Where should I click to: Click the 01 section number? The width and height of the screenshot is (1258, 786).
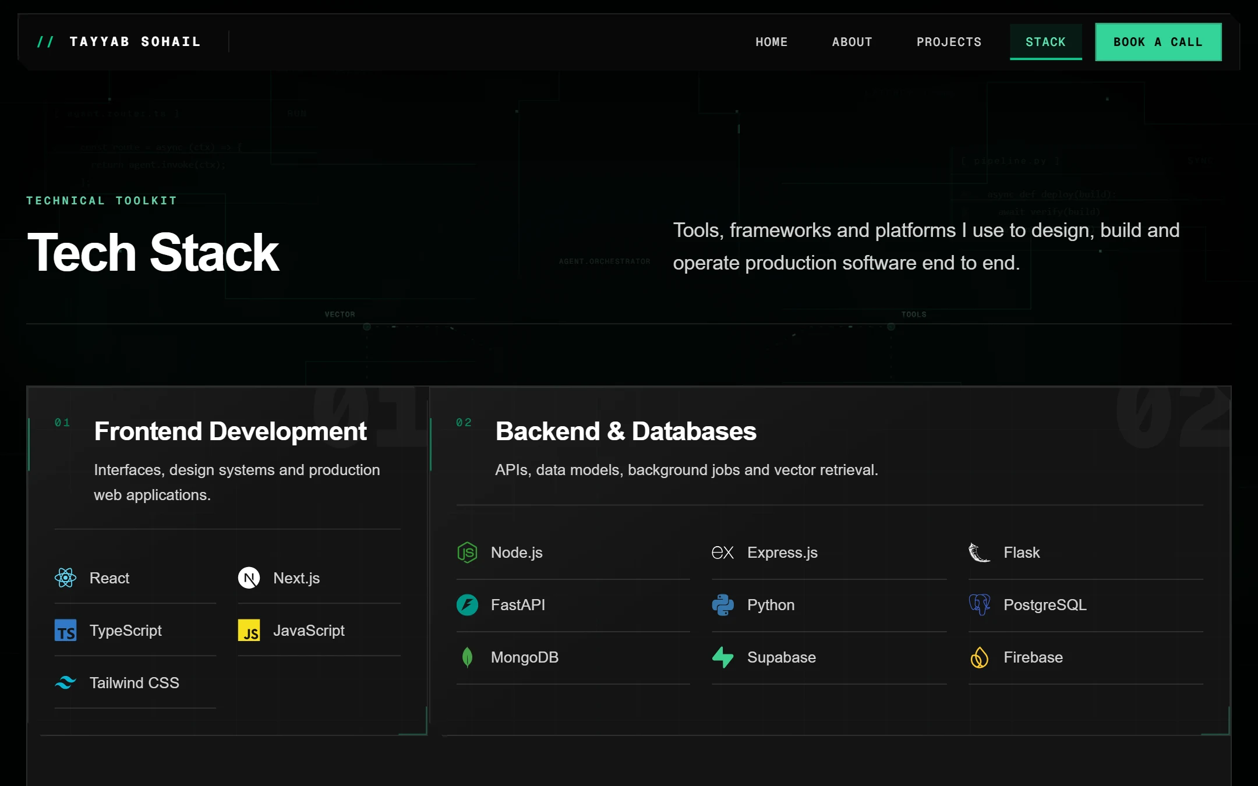62,422
